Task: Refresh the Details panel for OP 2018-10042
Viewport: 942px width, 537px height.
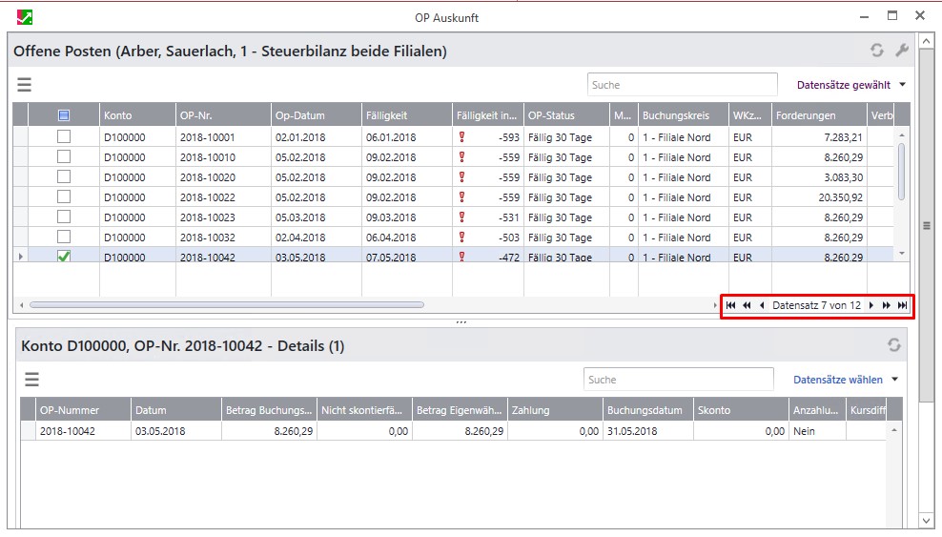Action: tap(893, 345)
